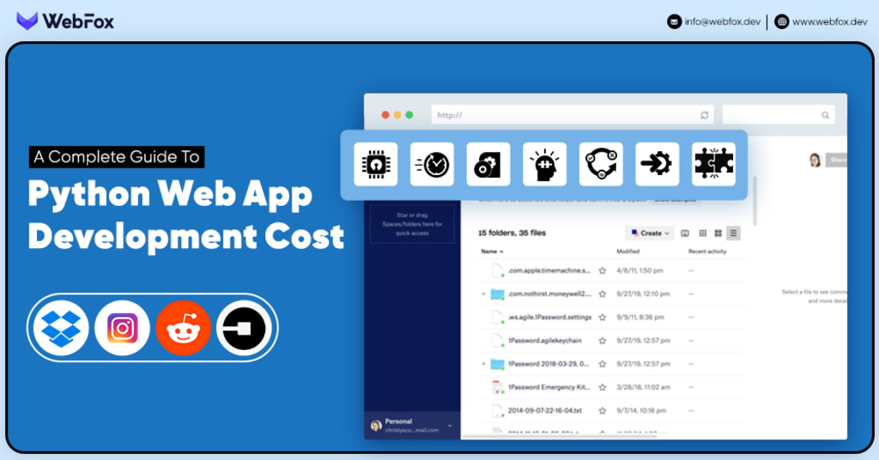879x460 pixels.
Task: Click the http:// address bar
Action: pyautogui.click(x=573, y=115)
